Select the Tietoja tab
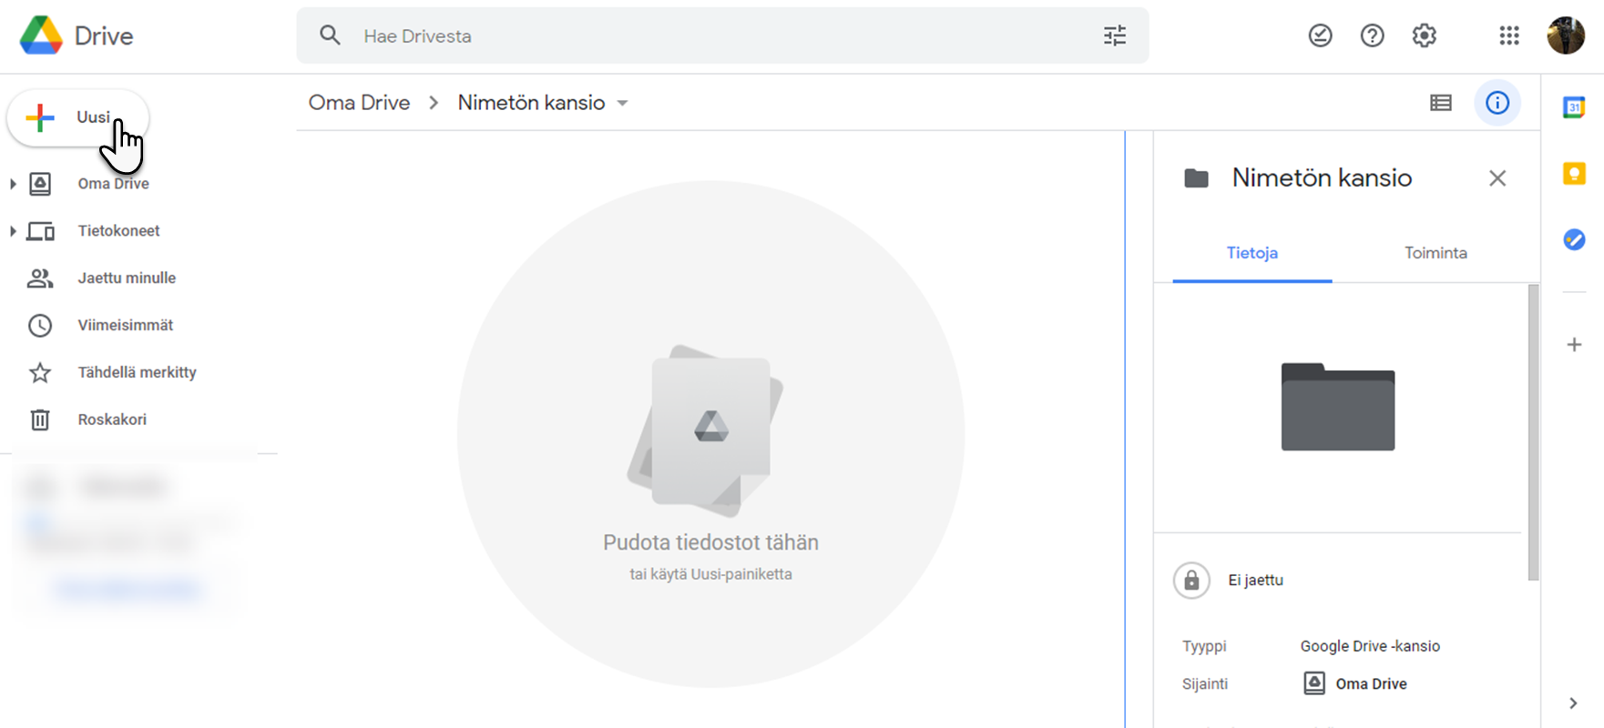The image size is (1604, 728). [x=1252, y=253]
